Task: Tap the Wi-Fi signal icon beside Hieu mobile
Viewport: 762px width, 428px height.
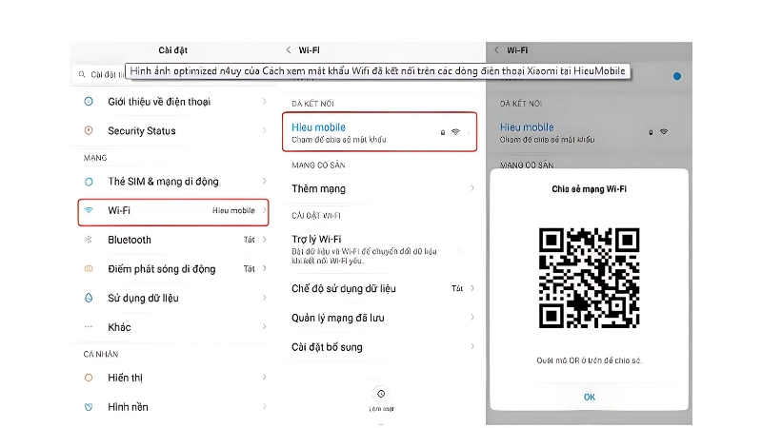Action: tap(456, 132)
